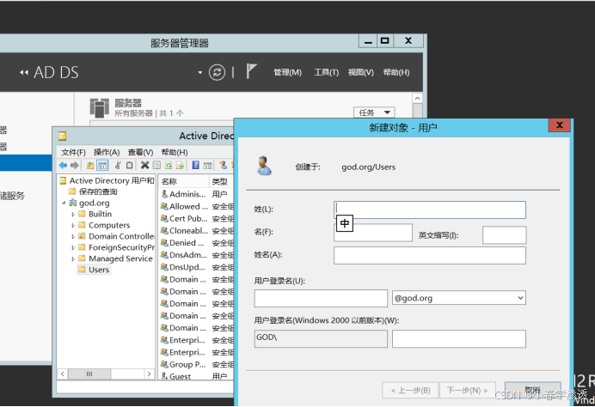Click the 中 IME indicator
The width and height of the screenshot is (595, 407).
[x=345, y=223]
